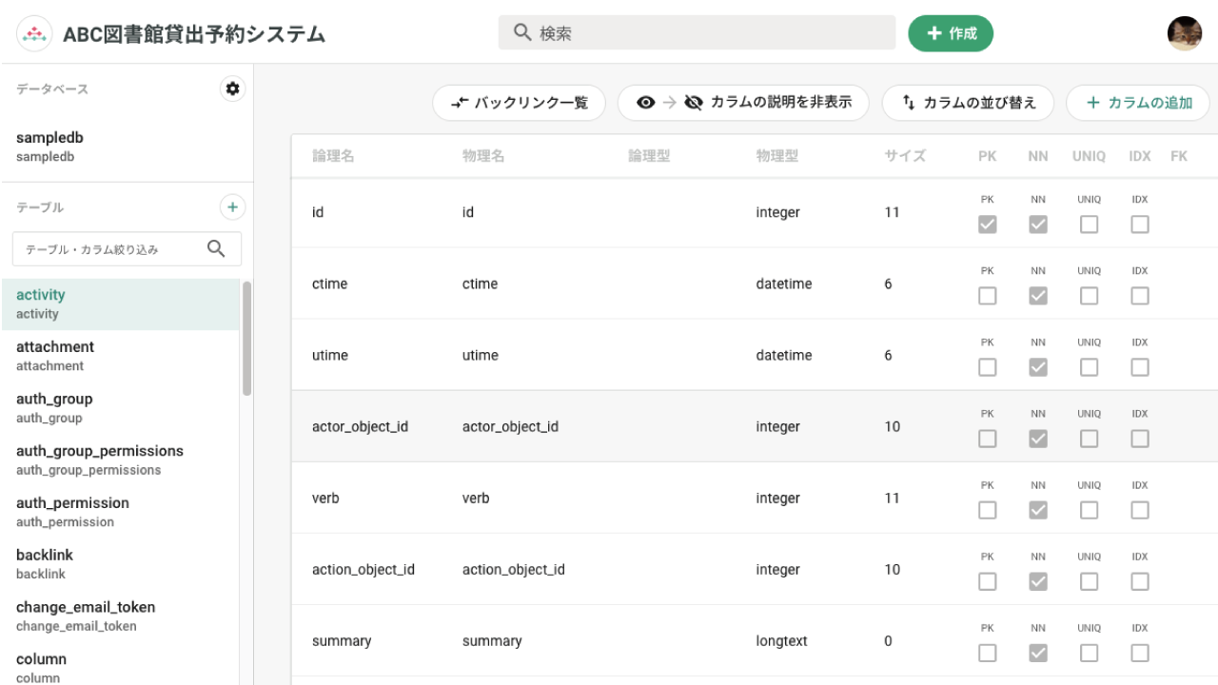
Task: Check the IDX checkbox for the verb column
Action: coord(1139,510)
